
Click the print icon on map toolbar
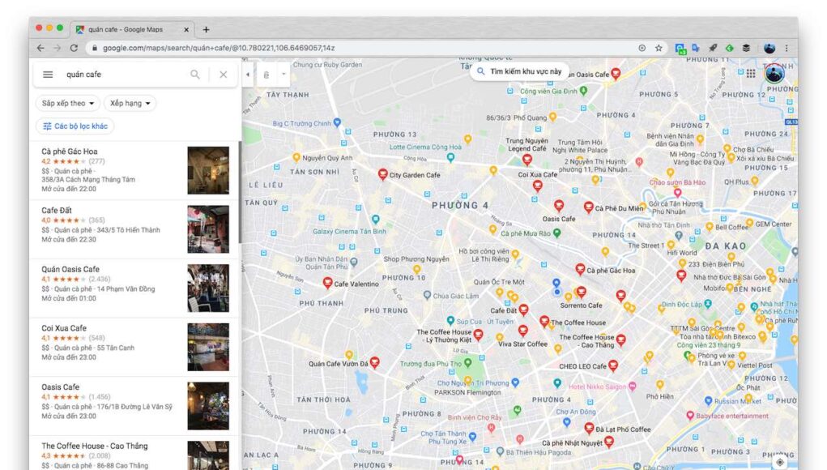(266, 75)
